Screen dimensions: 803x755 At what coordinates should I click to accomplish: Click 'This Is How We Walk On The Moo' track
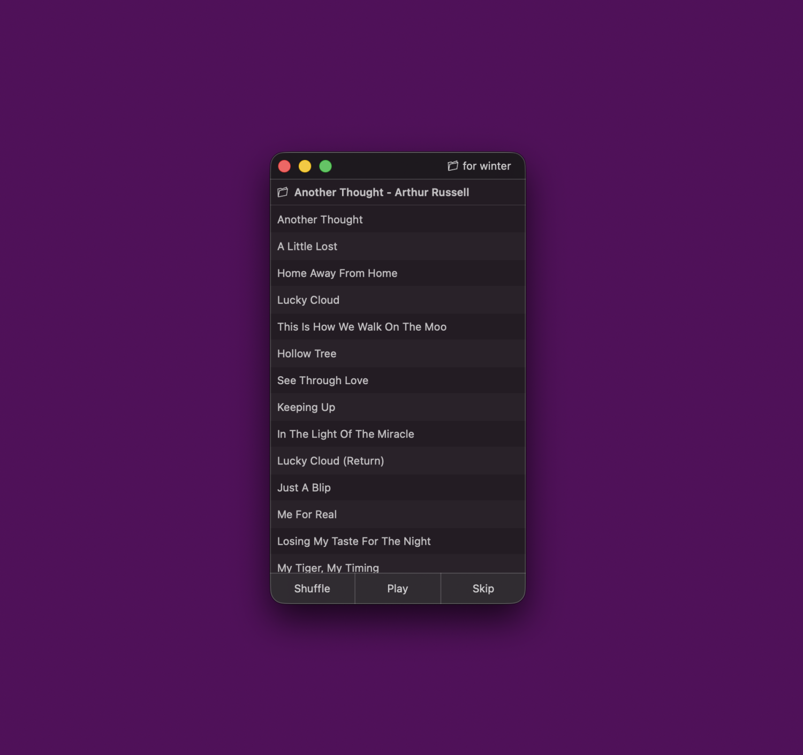pyautogui.click(x=362, y=326)
